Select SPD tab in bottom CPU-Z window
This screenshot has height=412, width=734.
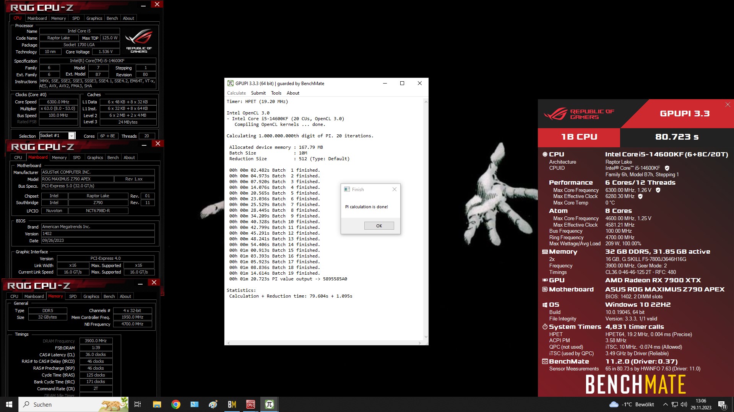[x=73, y=296]
